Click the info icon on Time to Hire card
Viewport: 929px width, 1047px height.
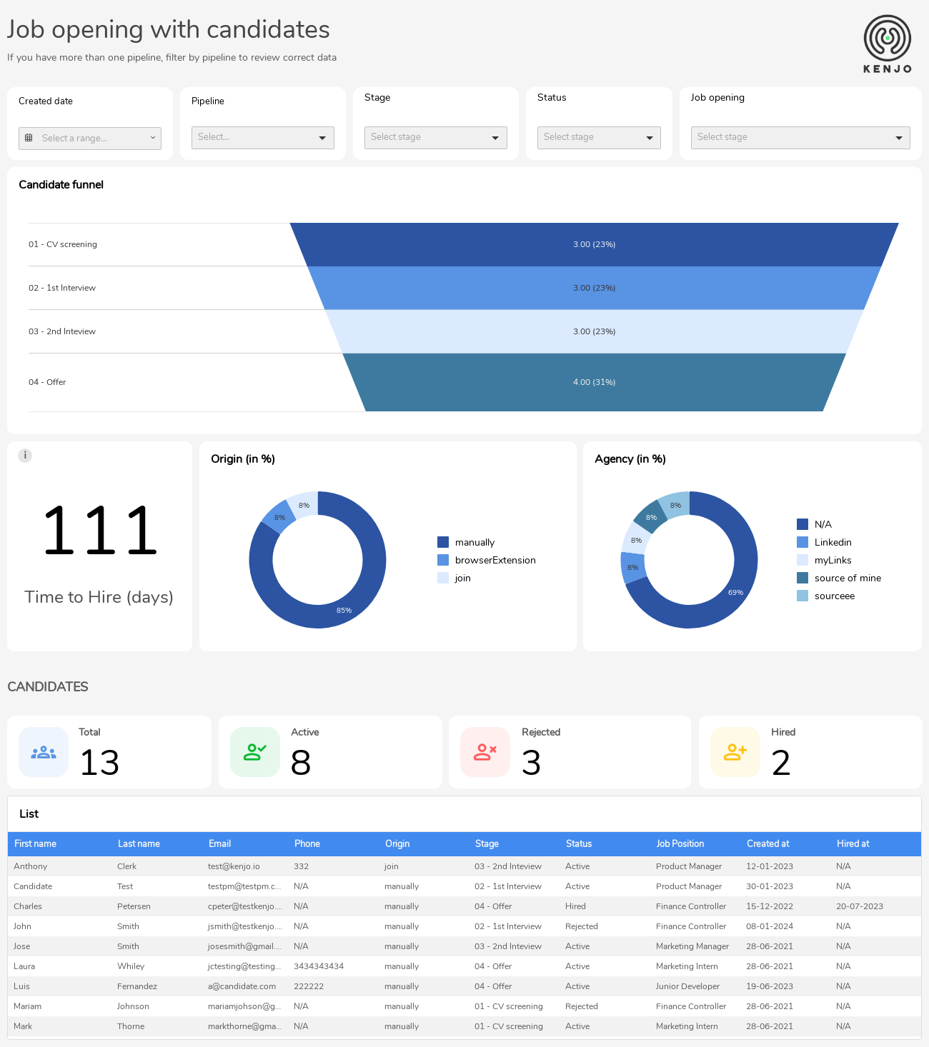25,455
